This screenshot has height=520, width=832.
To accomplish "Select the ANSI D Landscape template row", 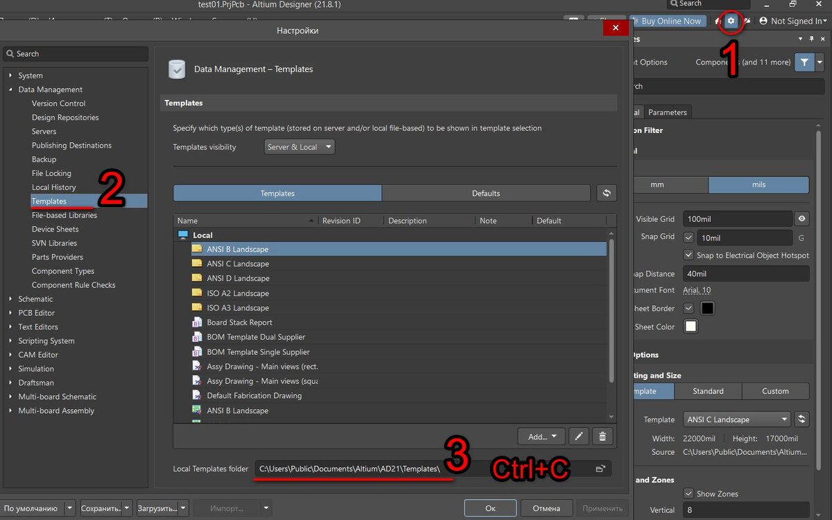I will pos(399,278).
